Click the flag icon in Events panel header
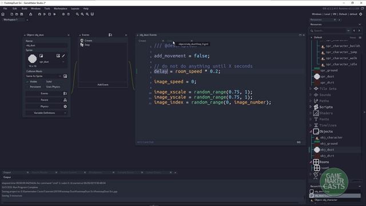 click(x=110, y=35)
